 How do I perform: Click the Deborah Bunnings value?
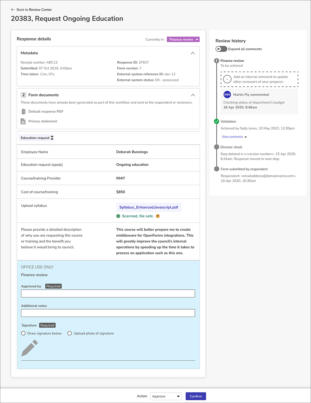click(x=132, y=152)
